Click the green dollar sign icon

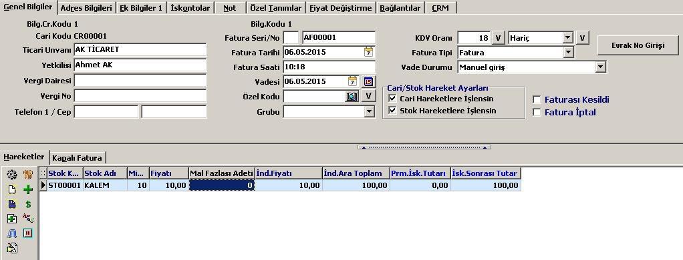(x=28, y=204)
